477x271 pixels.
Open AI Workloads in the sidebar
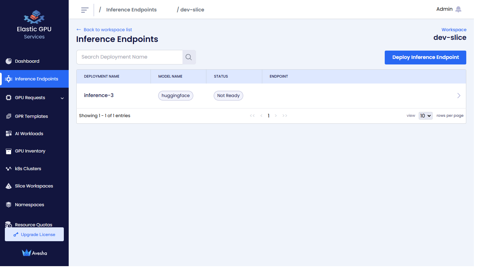click(34, 134)
